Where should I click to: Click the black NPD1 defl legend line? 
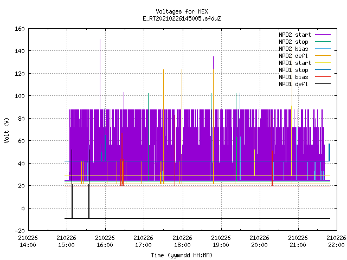tap(323, 84)
